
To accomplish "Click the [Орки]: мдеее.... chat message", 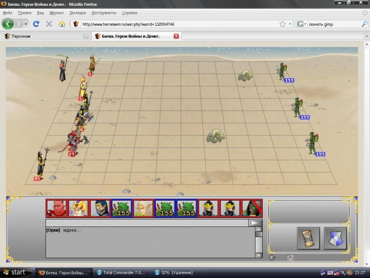I will pos(63,230).
